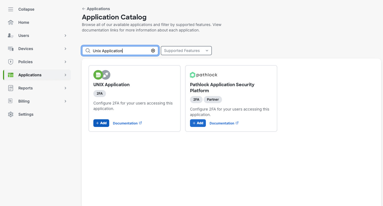Viewport: 383px width, 206px height.
Task: Click the Reports chart icon
Action: click(11, 88)
